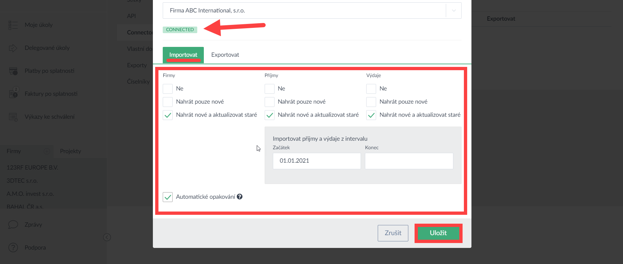
Task: Click the Zprávy speech bubble icon
Action: (13, 225)
